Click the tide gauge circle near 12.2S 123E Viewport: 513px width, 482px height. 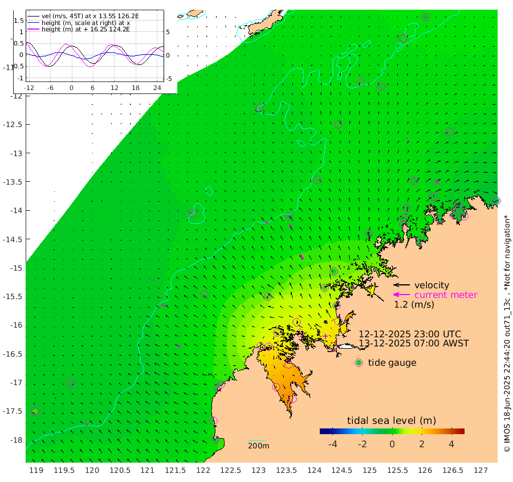point(260,108)
